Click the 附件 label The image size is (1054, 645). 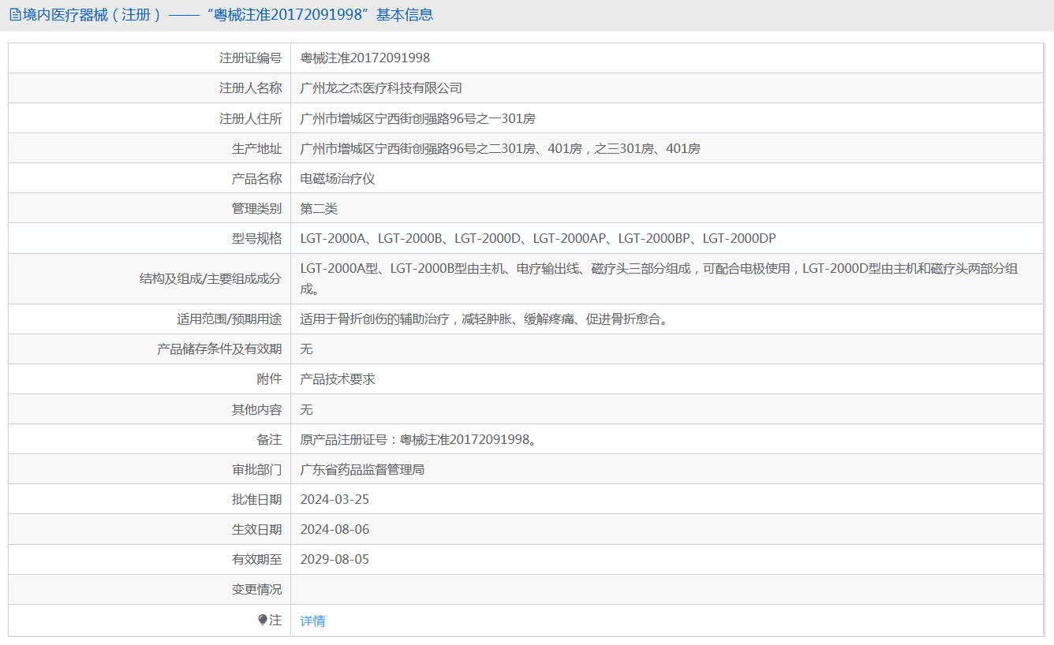pyautogui.click(x=269, y=379)
